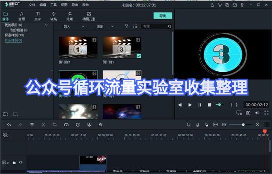Image resolution: width=272 pixels, height=174 pixels.
Task: Click the download icon in title bar
Action: coord(242,5)
